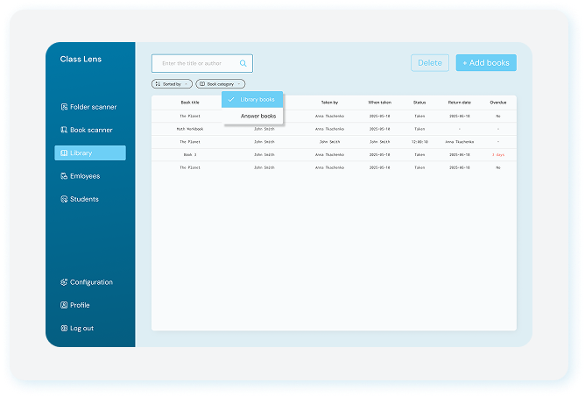Choose Answer books from the dropdown
The image size is (585, 397).
[x=257, y=116]
